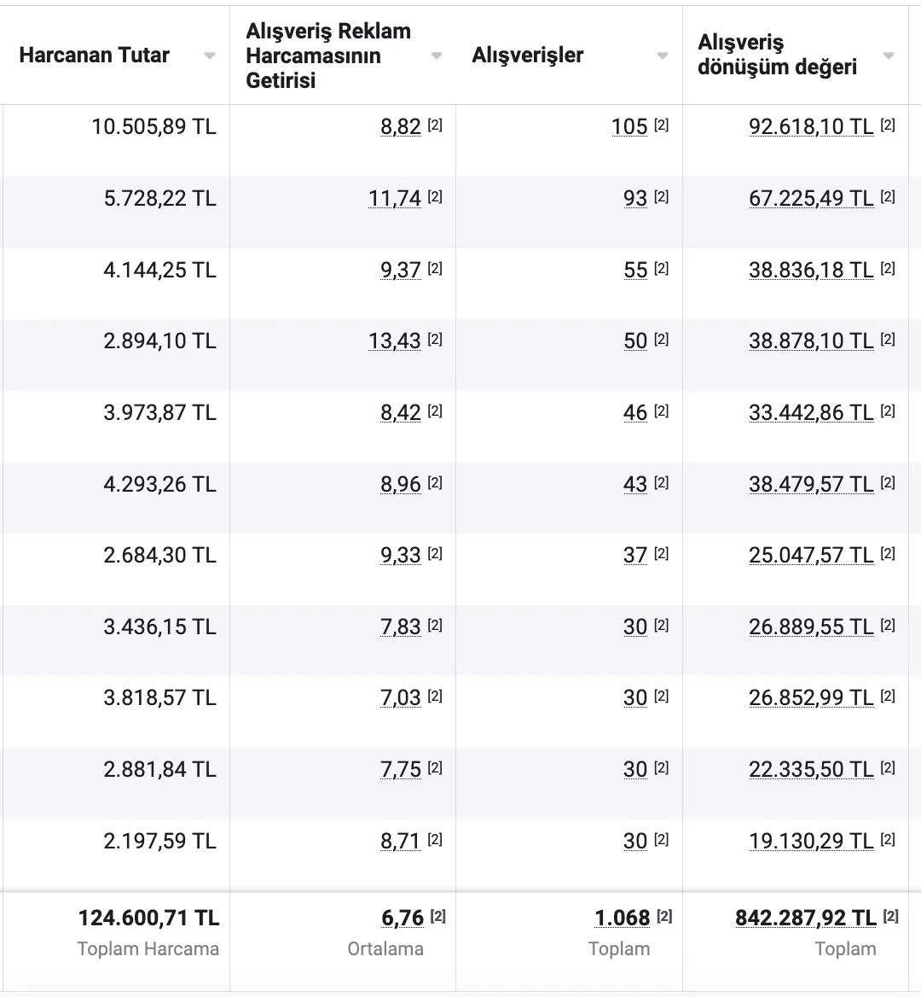This screenshot has height=997, width=921.
Task: Click the [2] footnote beside 8,82
Action: pyautogui.click(x=435, y=125)
